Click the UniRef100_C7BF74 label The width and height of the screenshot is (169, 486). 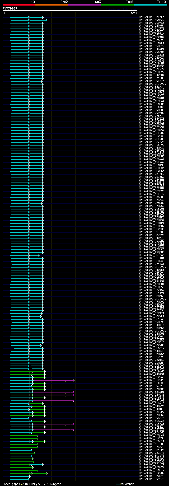[152, 116]
